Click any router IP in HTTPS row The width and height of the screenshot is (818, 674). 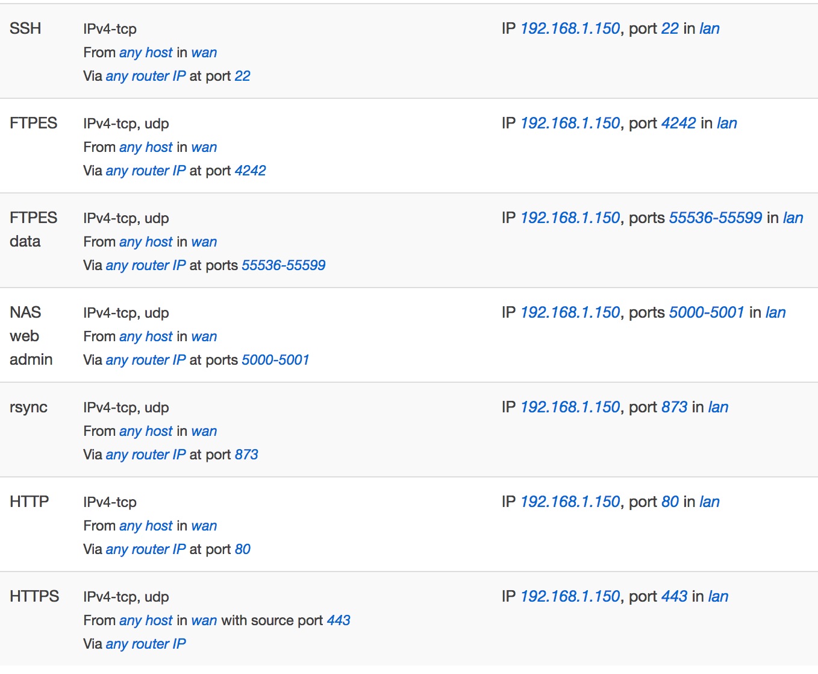click(x=146, y=644)
